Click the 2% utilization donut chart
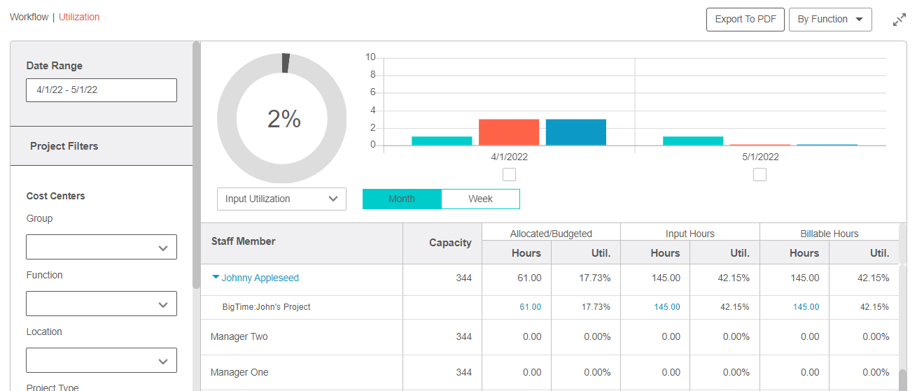 coord(281,118)
